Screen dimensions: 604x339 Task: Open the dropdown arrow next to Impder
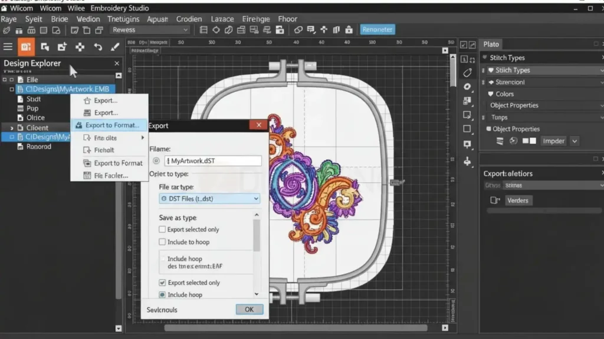tap(575, 141)
